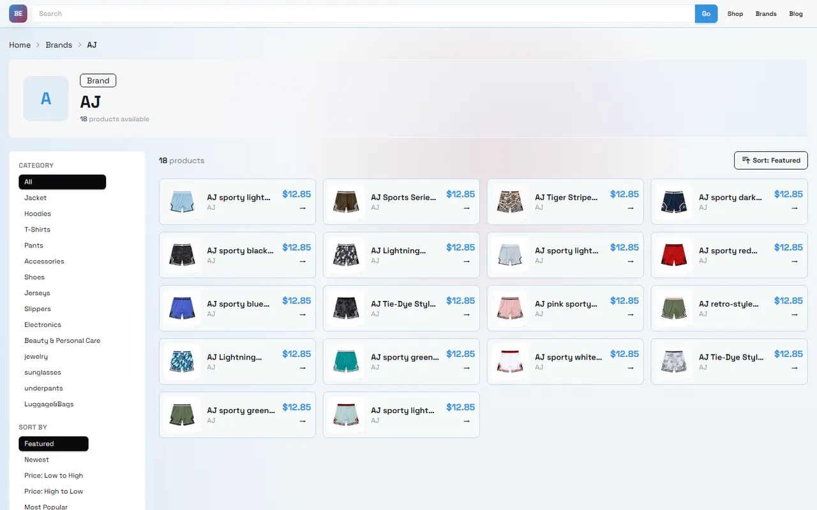The height and width of the screenshot is (510, 817).
Task: Open AJ sporty dark navy shorts thumbnail
Action: [674, 202]
